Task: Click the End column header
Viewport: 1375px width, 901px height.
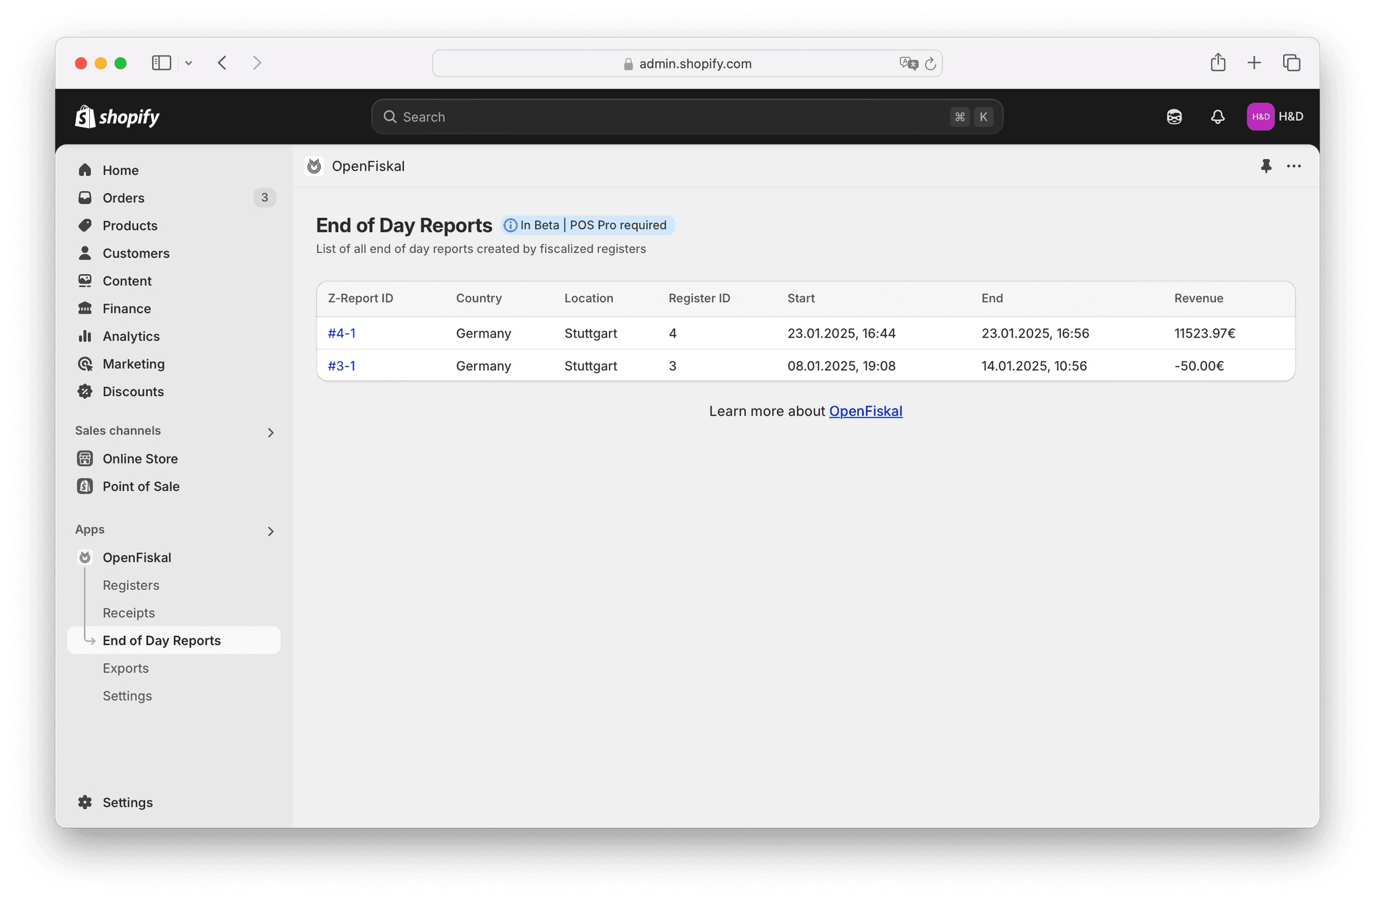Action: (x=992, y=298)
